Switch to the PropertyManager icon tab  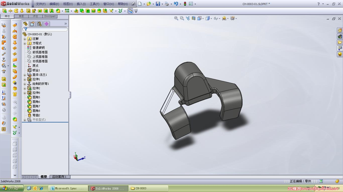32,24
